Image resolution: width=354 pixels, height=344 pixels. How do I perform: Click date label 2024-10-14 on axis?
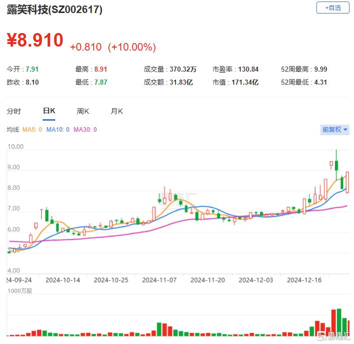coord(63,280)
